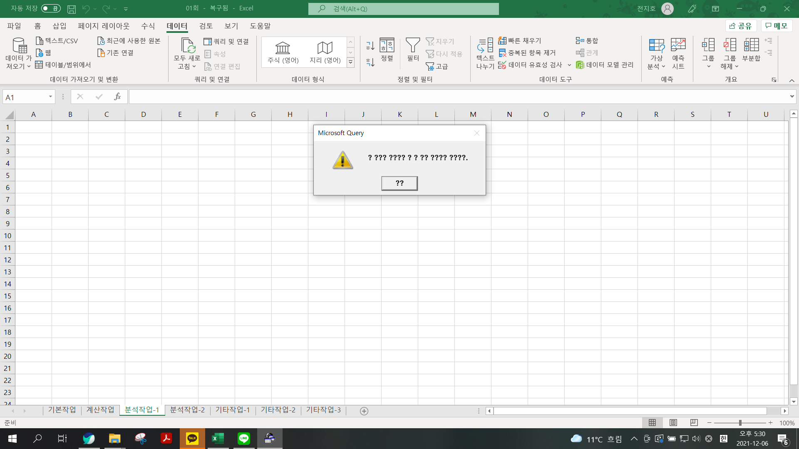Open the 수식 ribbon tab
This screenshot has width=799, height=449.
148,26
